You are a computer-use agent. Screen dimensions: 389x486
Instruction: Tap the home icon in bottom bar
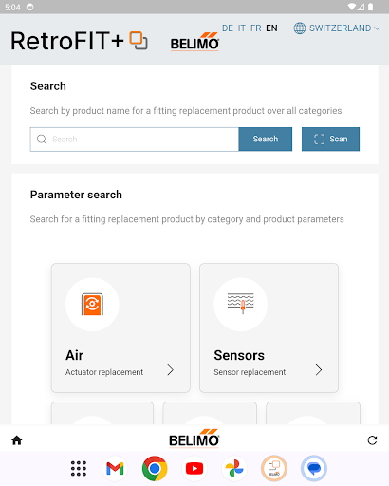coord(17,440)
